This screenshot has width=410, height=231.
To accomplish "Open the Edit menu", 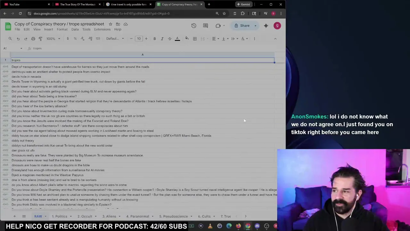I will point(27,30).
